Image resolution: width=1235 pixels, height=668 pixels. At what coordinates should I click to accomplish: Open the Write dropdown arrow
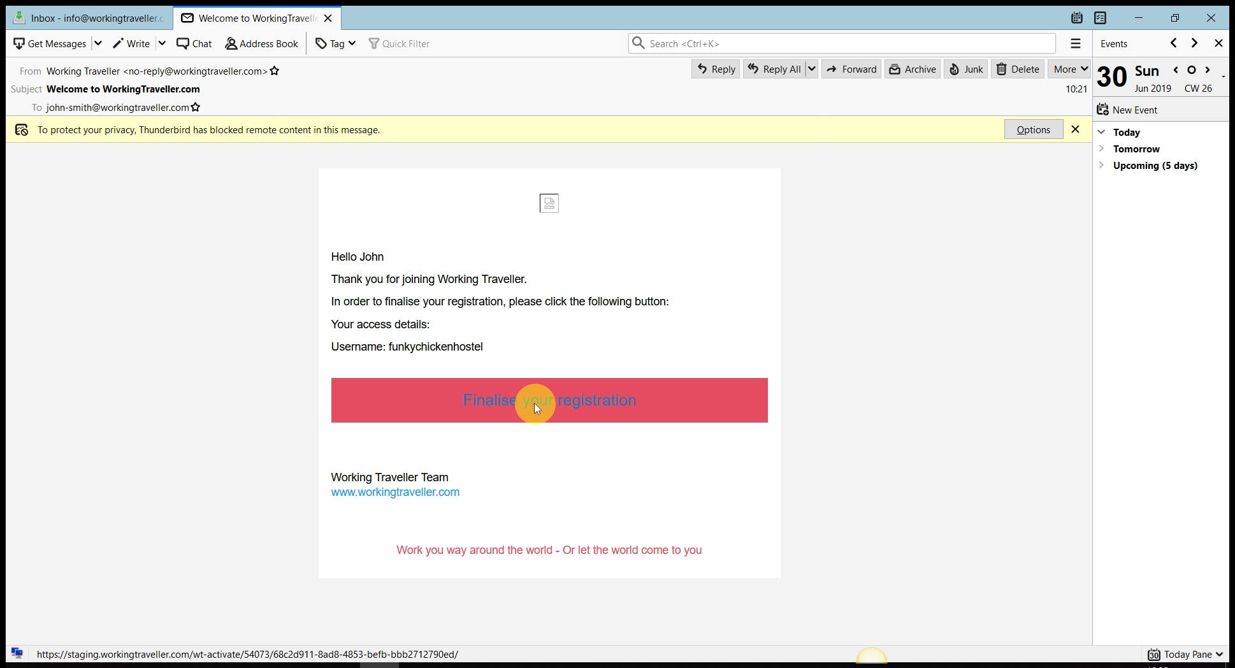[x=162, y=43]
